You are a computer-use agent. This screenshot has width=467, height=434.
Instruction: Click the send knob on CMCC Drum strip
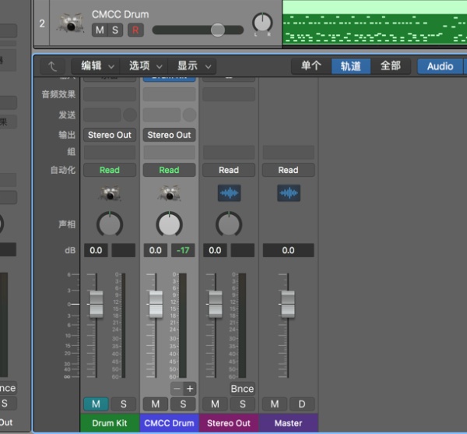click(189, 115)
